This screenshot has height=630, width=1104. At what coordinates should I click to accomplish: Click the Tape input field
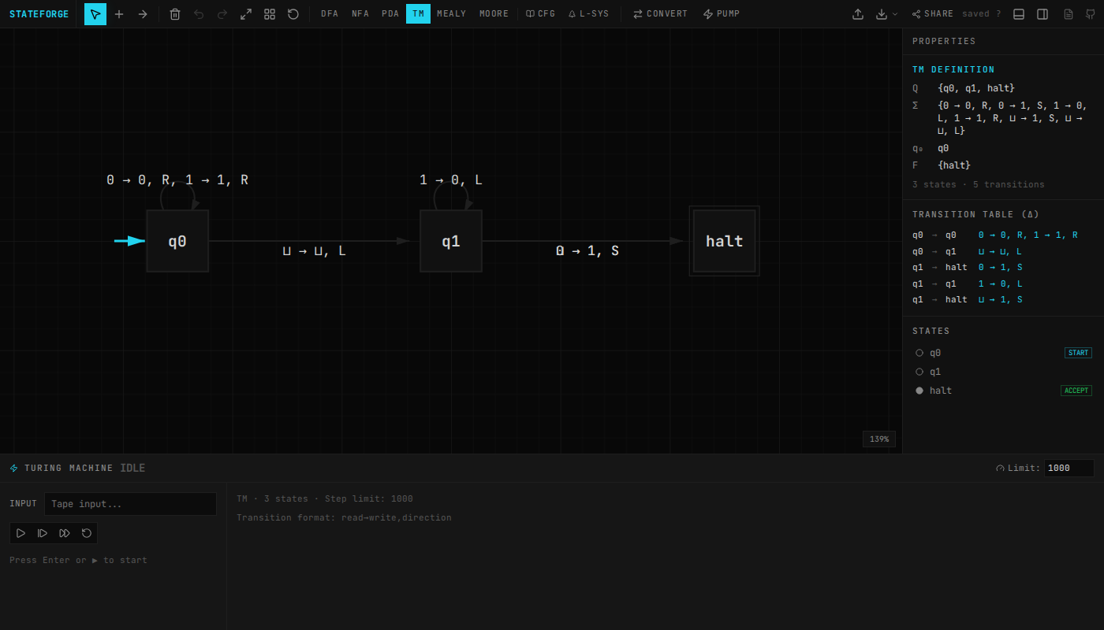130,503
